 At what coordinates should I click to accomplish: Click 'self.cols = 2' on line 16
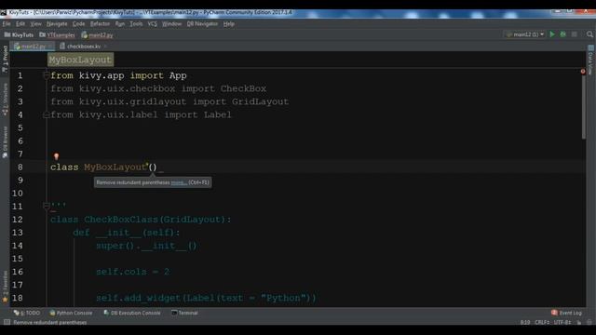pos(132,272)
